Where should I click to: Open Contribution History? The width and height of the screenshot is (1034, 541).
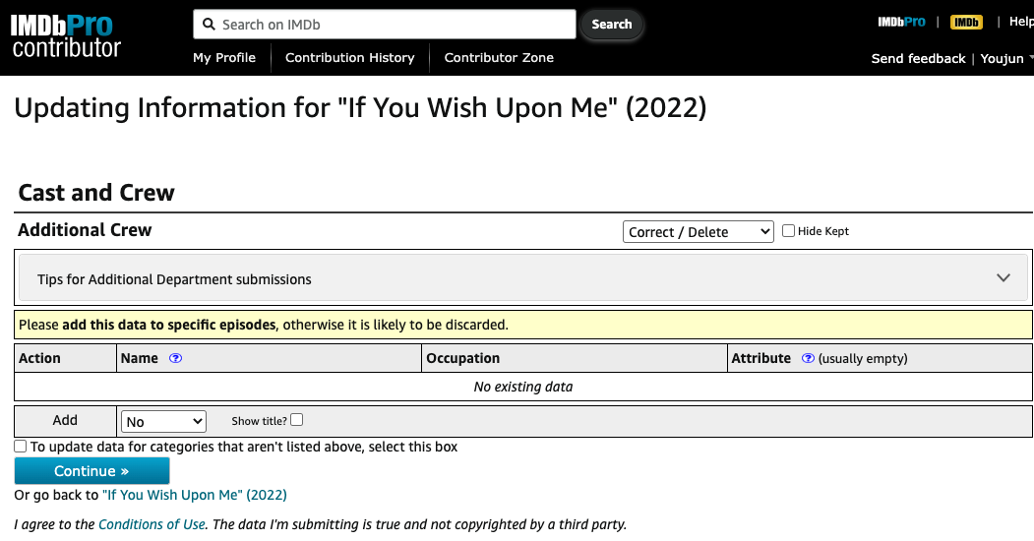(x=350, y=58)
